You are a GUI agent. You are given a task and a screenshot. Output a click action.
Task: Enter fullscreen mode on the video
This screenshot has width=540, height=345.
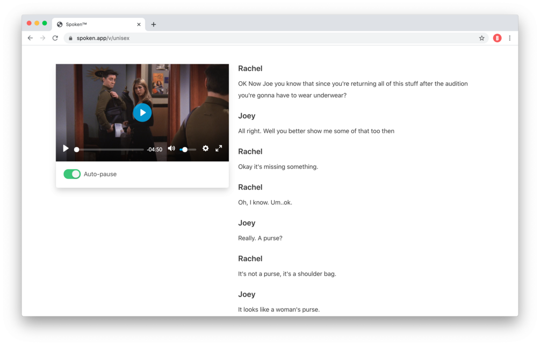pyautogui.click(x=219, y=148)
